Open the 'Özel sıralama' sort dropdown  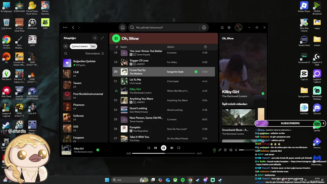point(95,53)
